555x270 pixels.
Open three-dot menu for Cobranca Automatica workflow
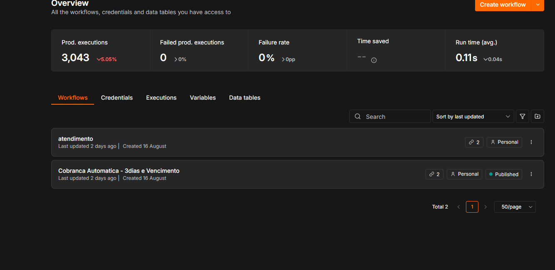[531, 174]
